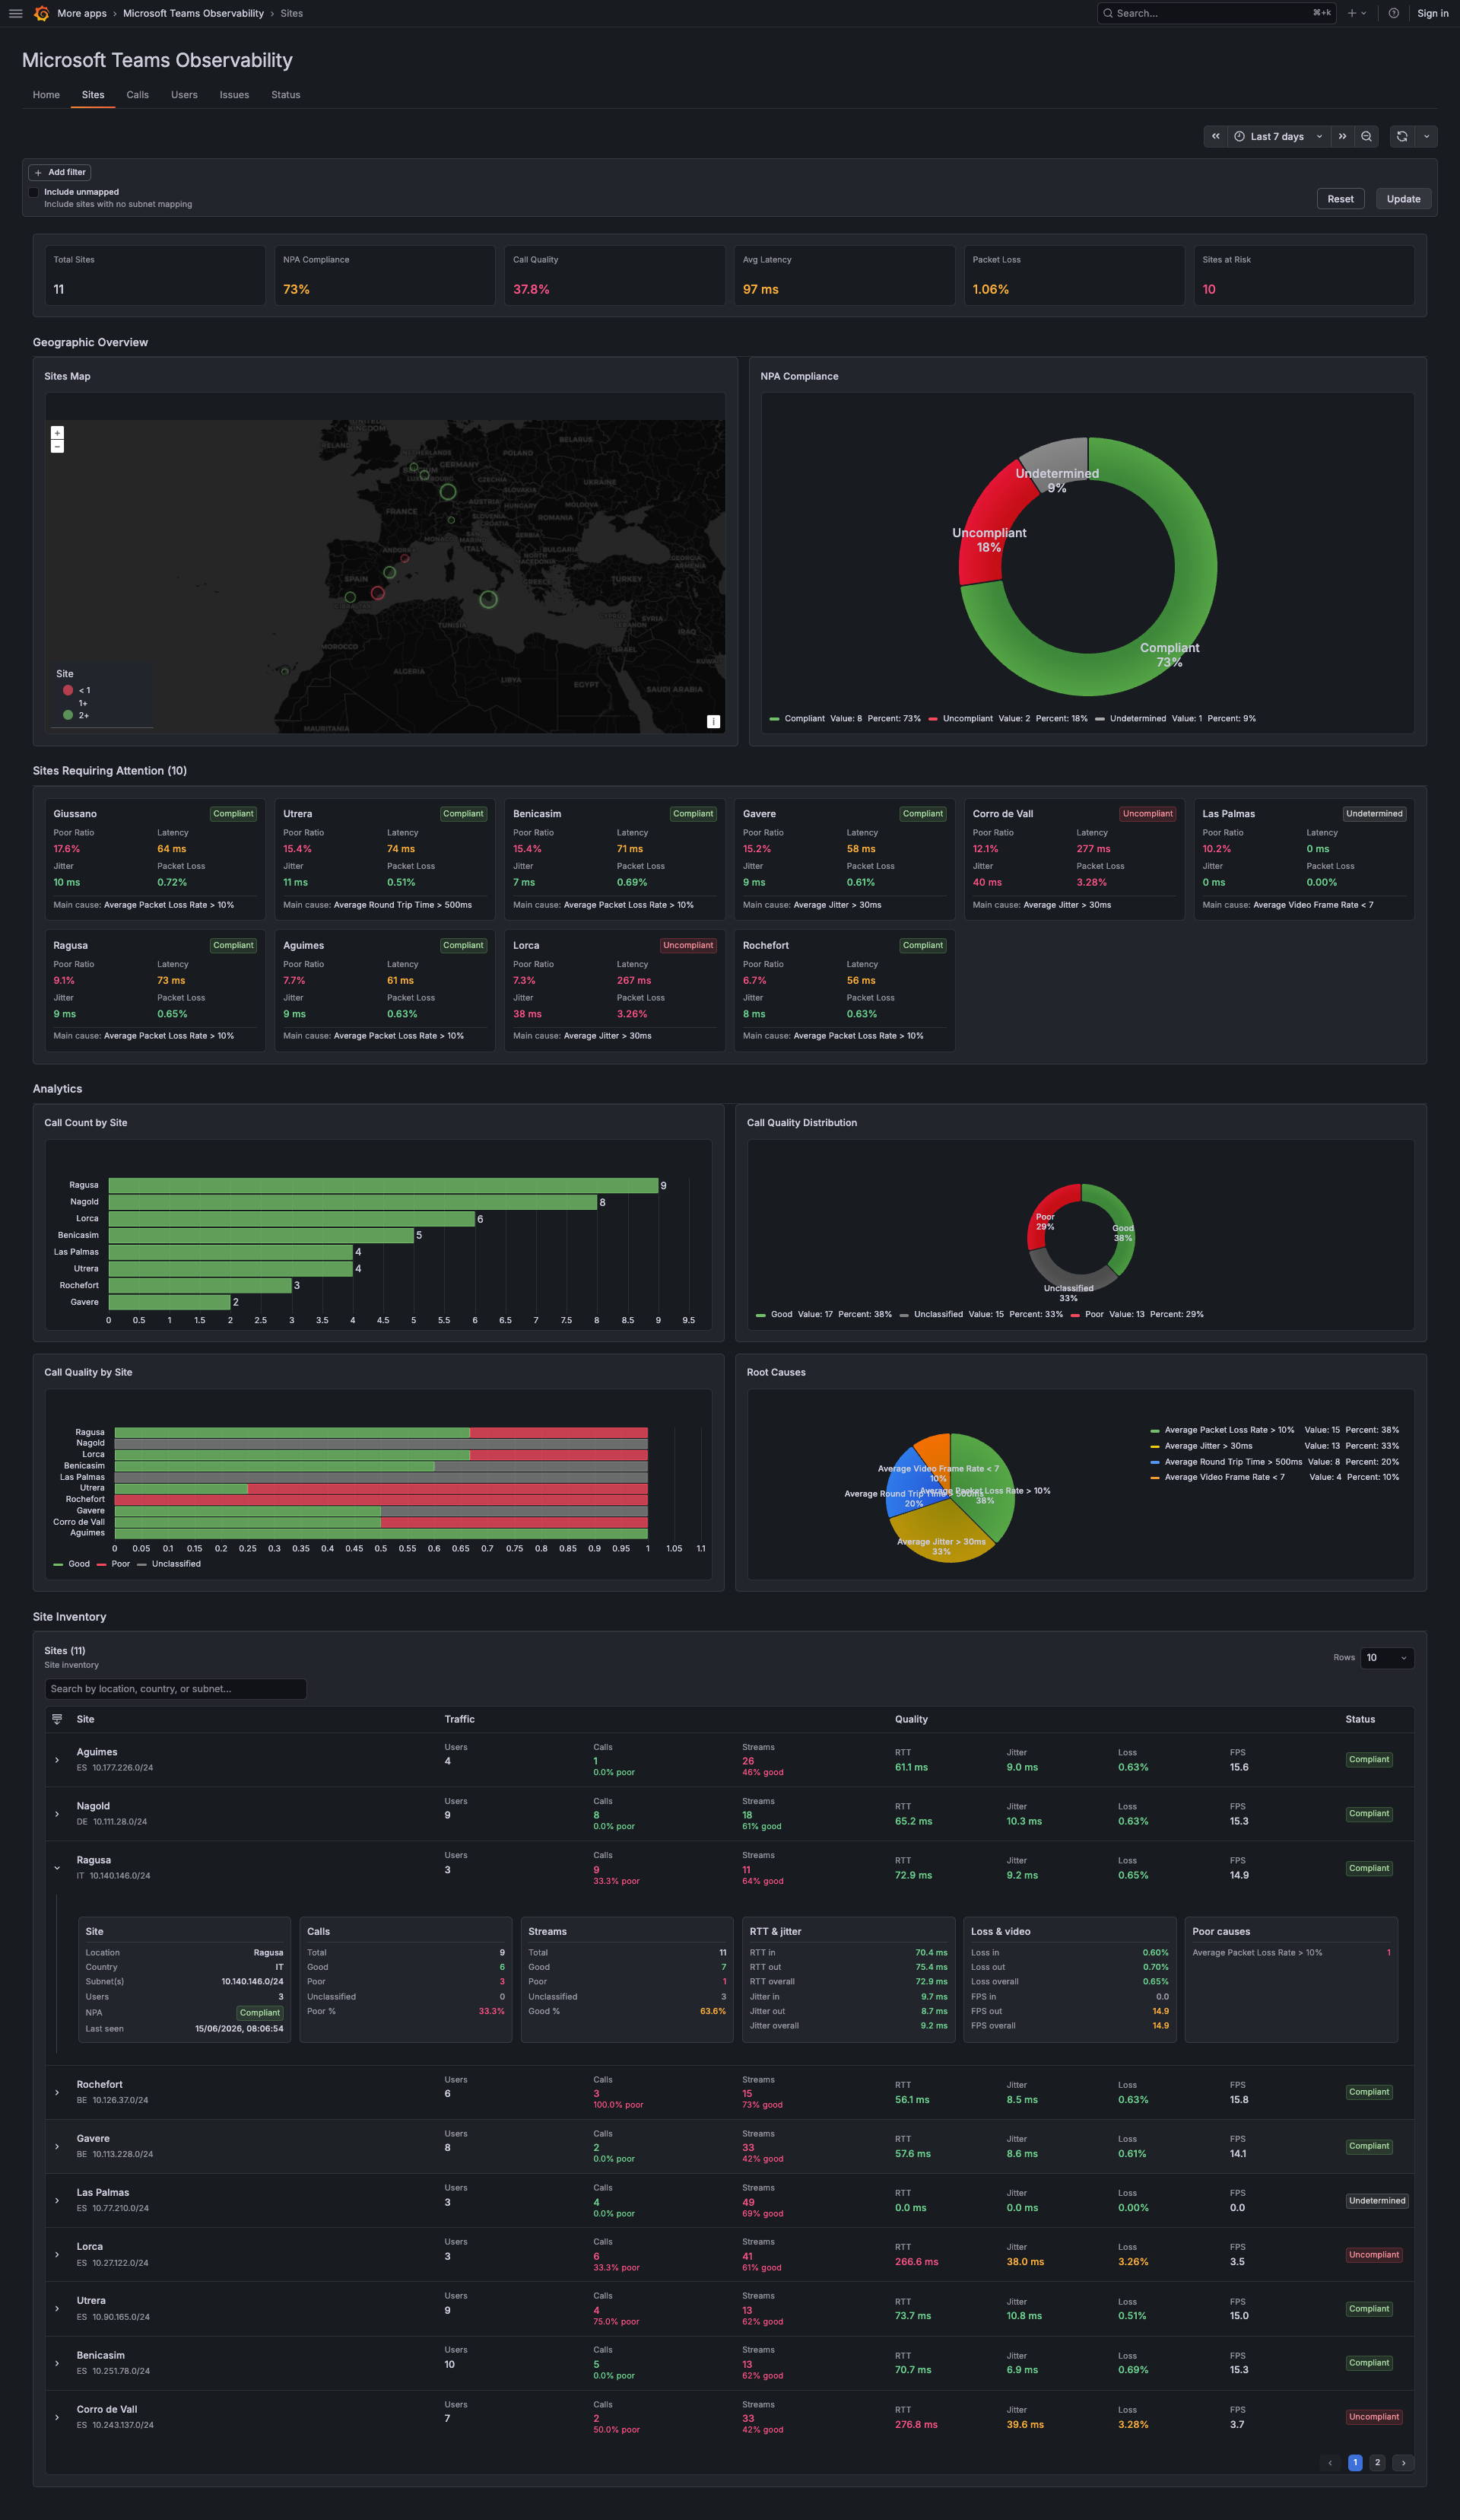Open the Giussano site card

point(155,859)
